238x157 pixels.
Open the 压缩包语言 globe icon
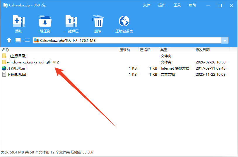124,21
